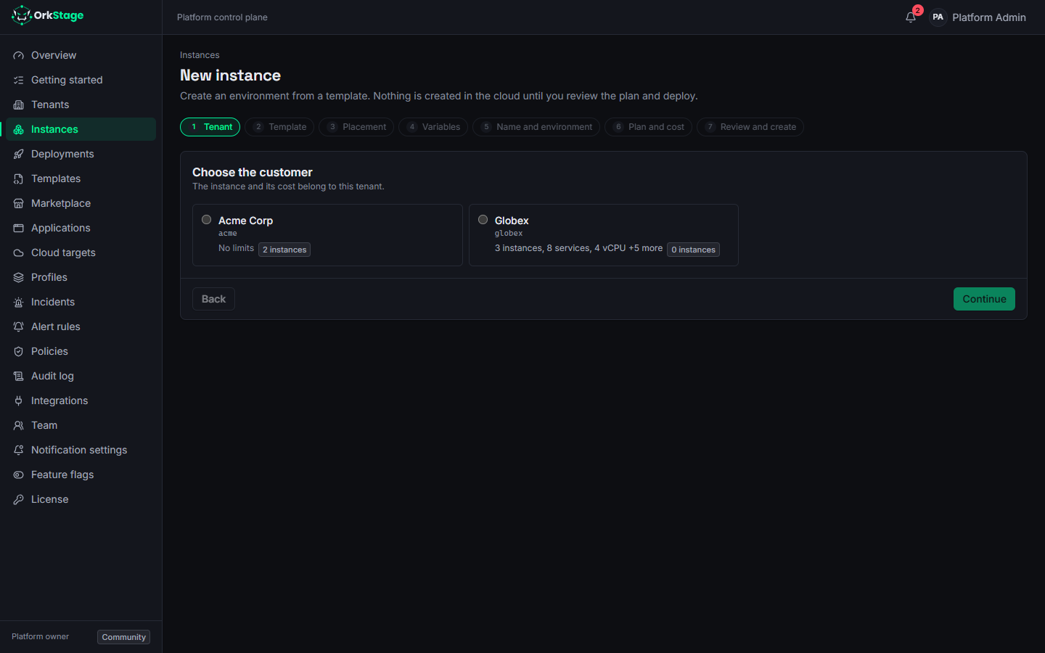Click the Tenant step pill

(x=210, y=127)
